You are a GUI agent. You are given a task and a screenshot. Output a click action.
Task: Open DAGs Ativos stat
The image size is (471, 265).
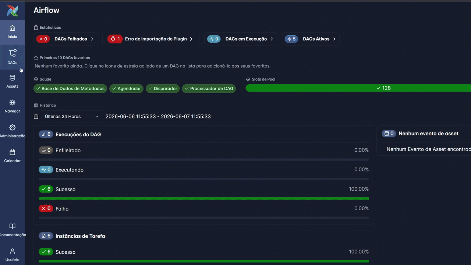coord(311,39)
